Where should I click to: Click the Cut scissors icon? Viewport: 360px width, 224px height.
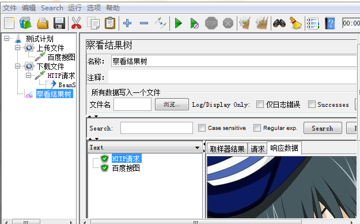point(77,23)
